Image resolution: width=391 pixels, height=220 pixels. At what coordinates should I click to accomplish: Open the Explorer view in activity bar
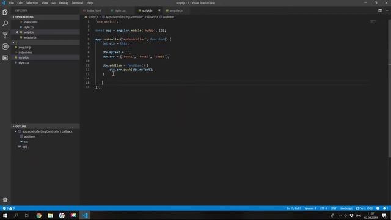(5, 12)
